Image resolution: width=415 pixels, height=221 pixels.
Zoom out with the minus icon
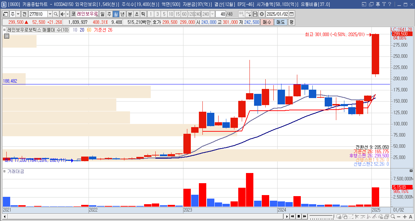pos(398,216)
